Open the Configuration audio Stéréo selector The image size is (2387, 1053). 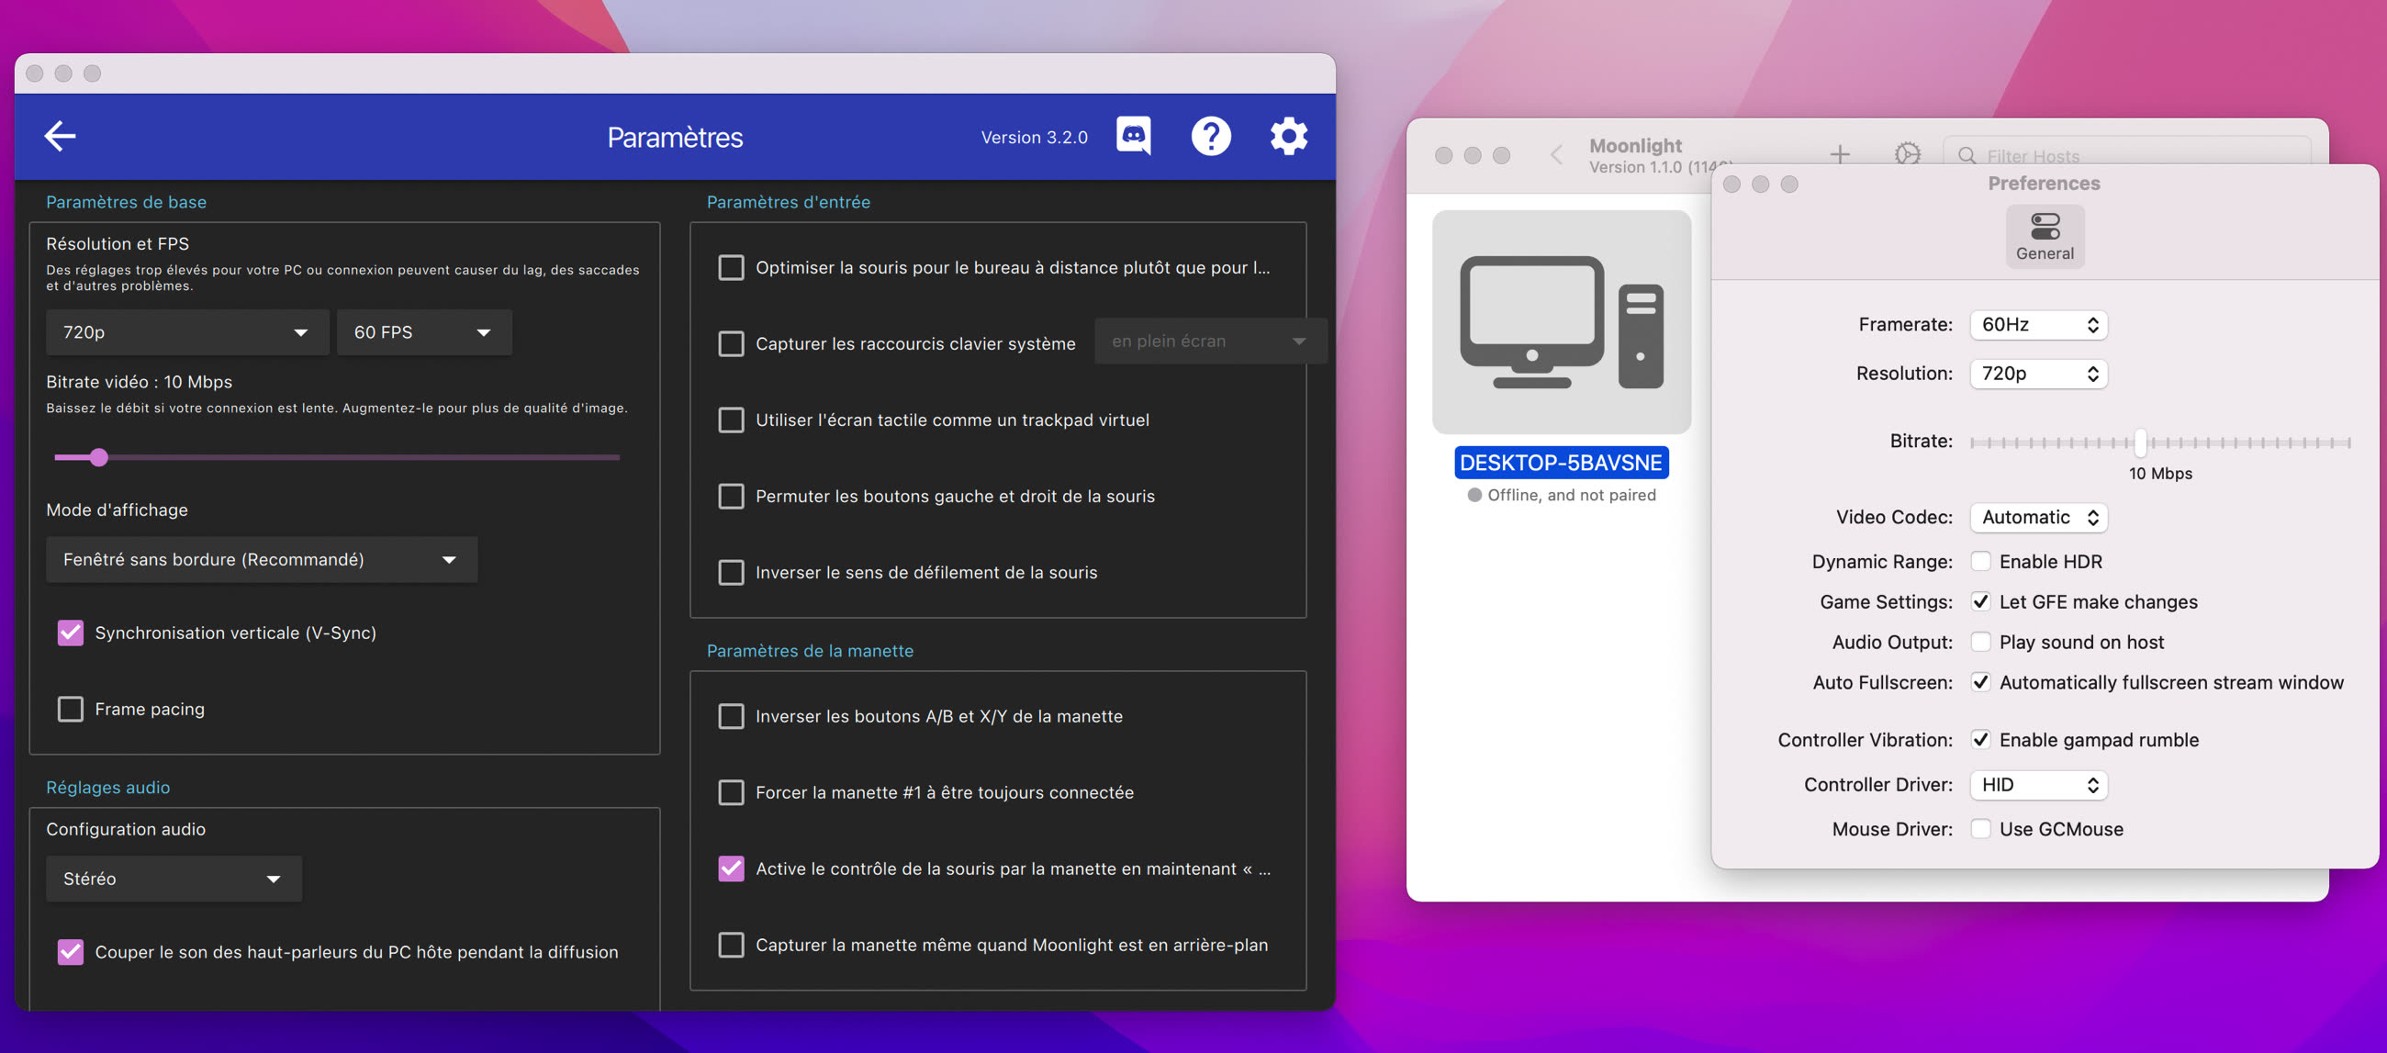click(x=174, y=878)
